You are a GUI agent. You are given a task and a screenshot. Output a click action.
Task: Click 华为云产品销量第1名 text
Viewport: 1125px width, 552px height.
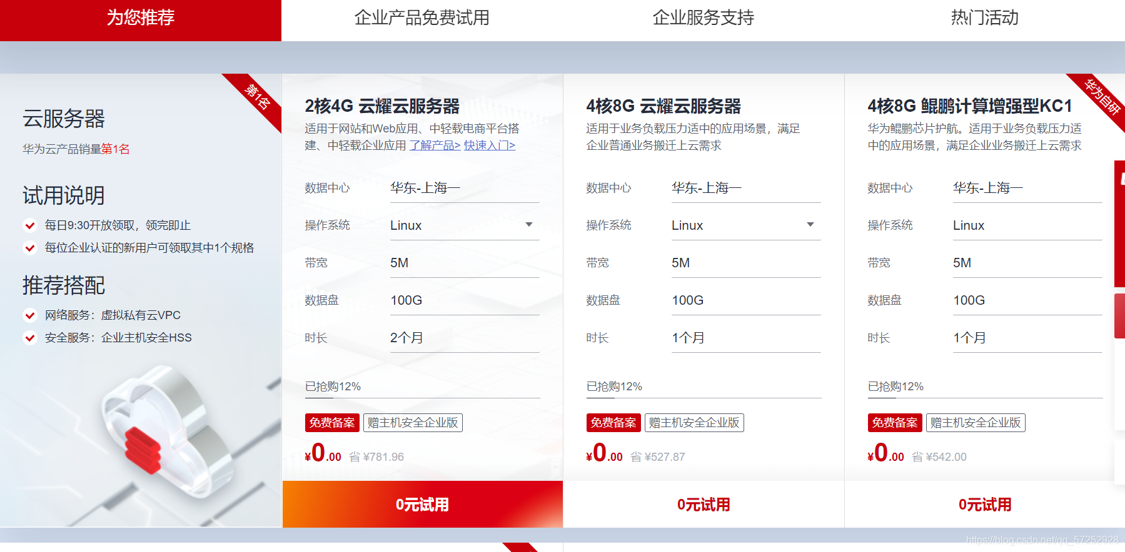tap(76, 149)
